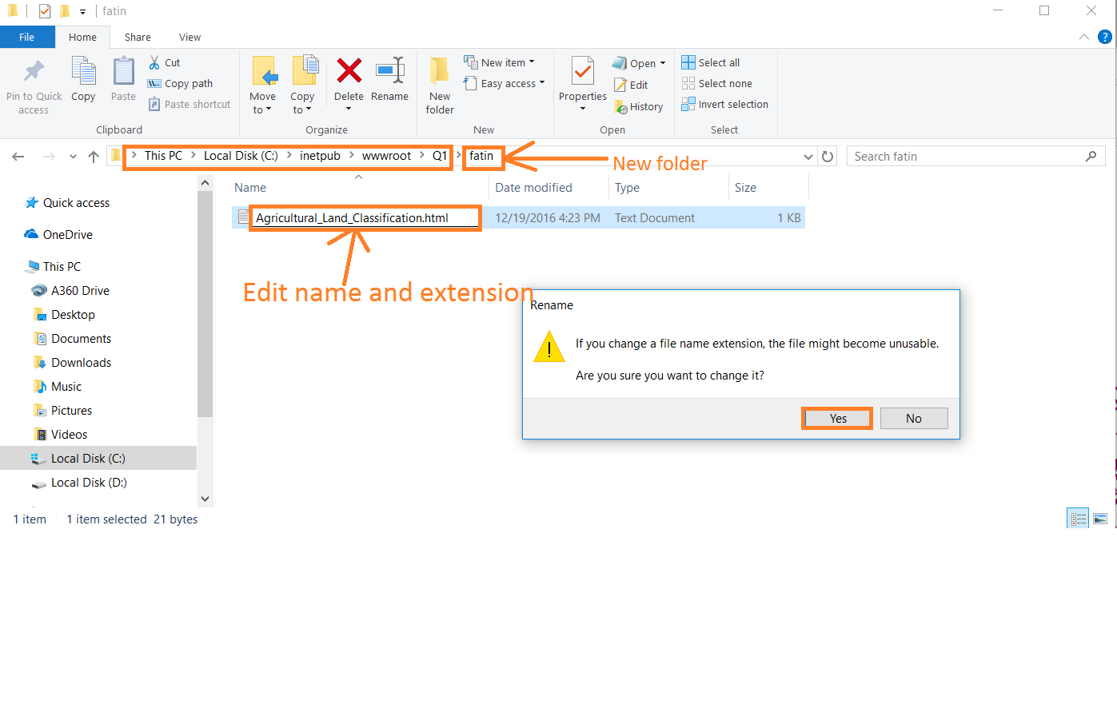The width and height of the screenshot is (1117, 712).
Task: Click Pin to Quick access icon
Action: click(34, 72)
